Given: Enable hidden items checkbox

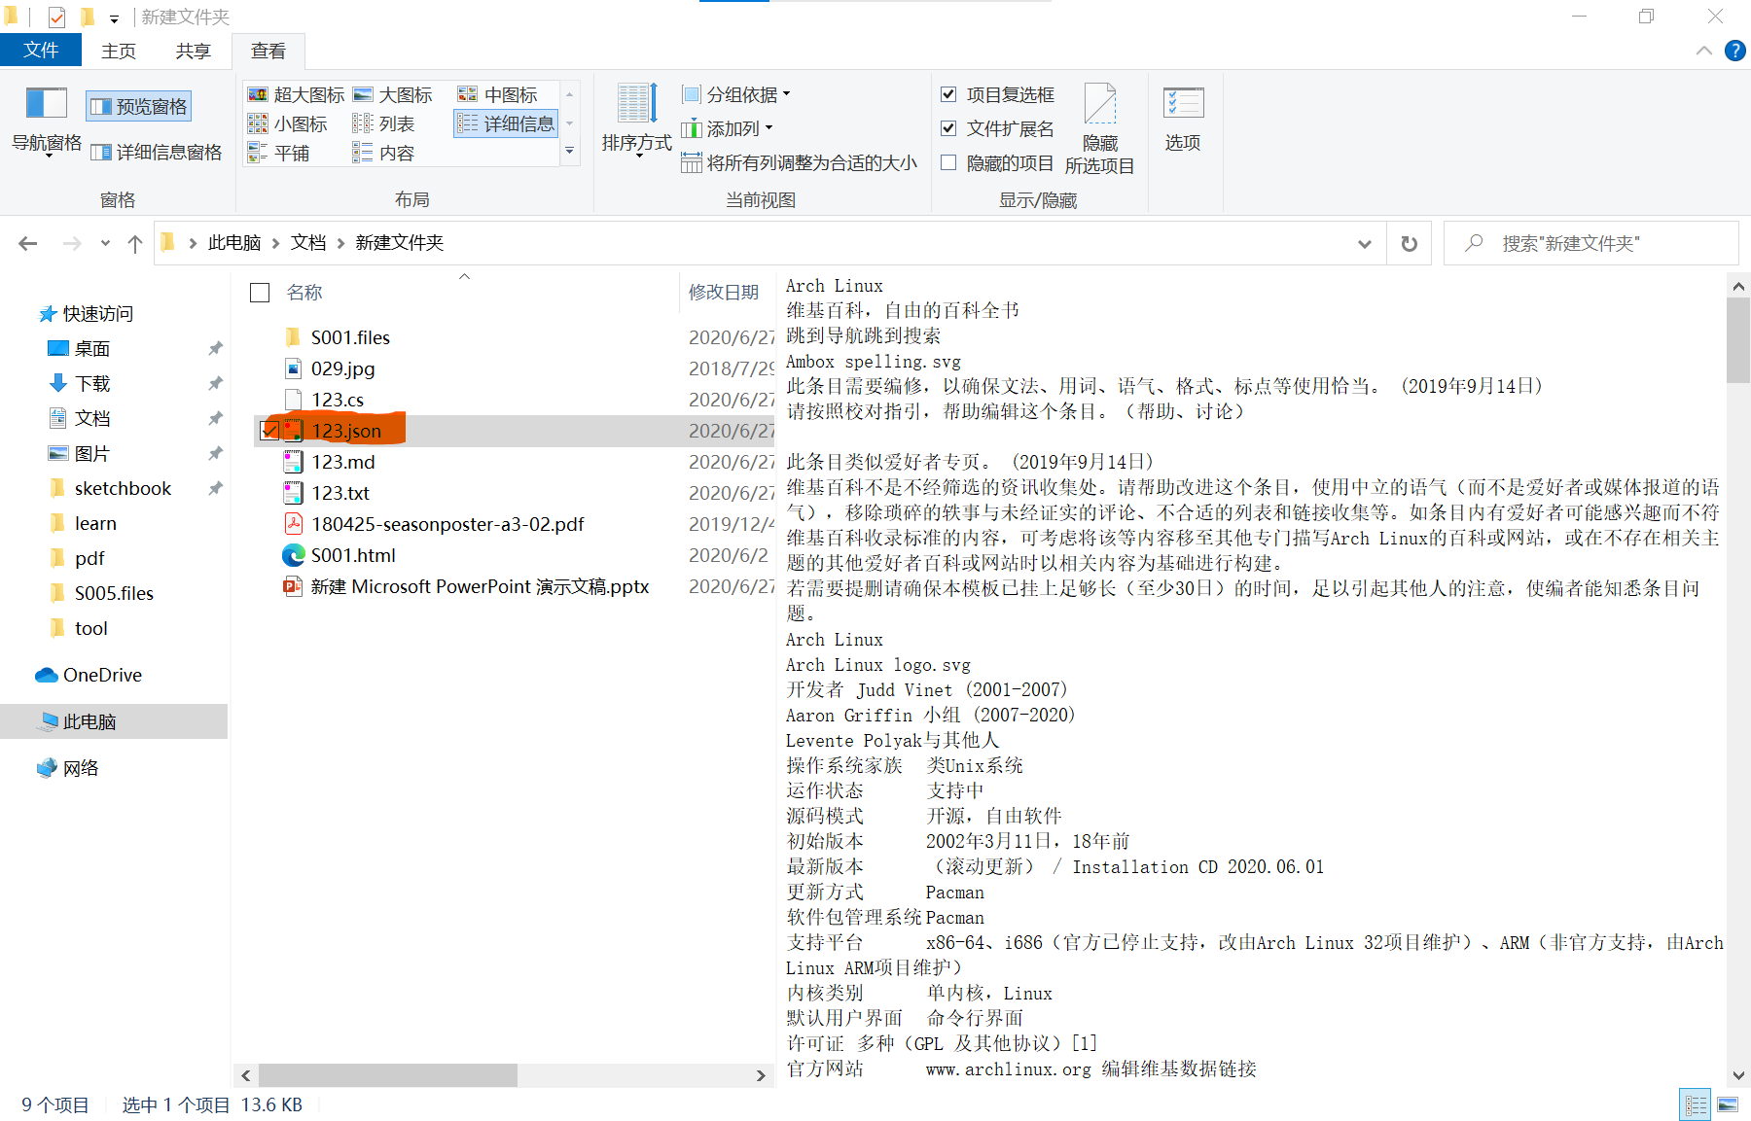Looking at the screenshot, I should (948, 162).
